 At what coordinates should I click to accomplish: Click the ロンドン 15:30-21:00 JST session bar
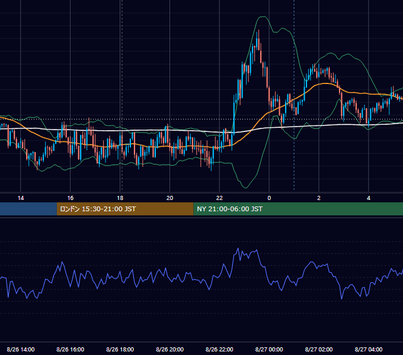click(125, 209)
